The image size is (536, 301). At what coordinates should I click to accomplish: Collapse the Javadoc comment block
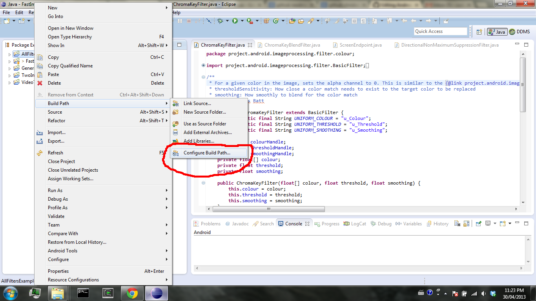[203, 77]
